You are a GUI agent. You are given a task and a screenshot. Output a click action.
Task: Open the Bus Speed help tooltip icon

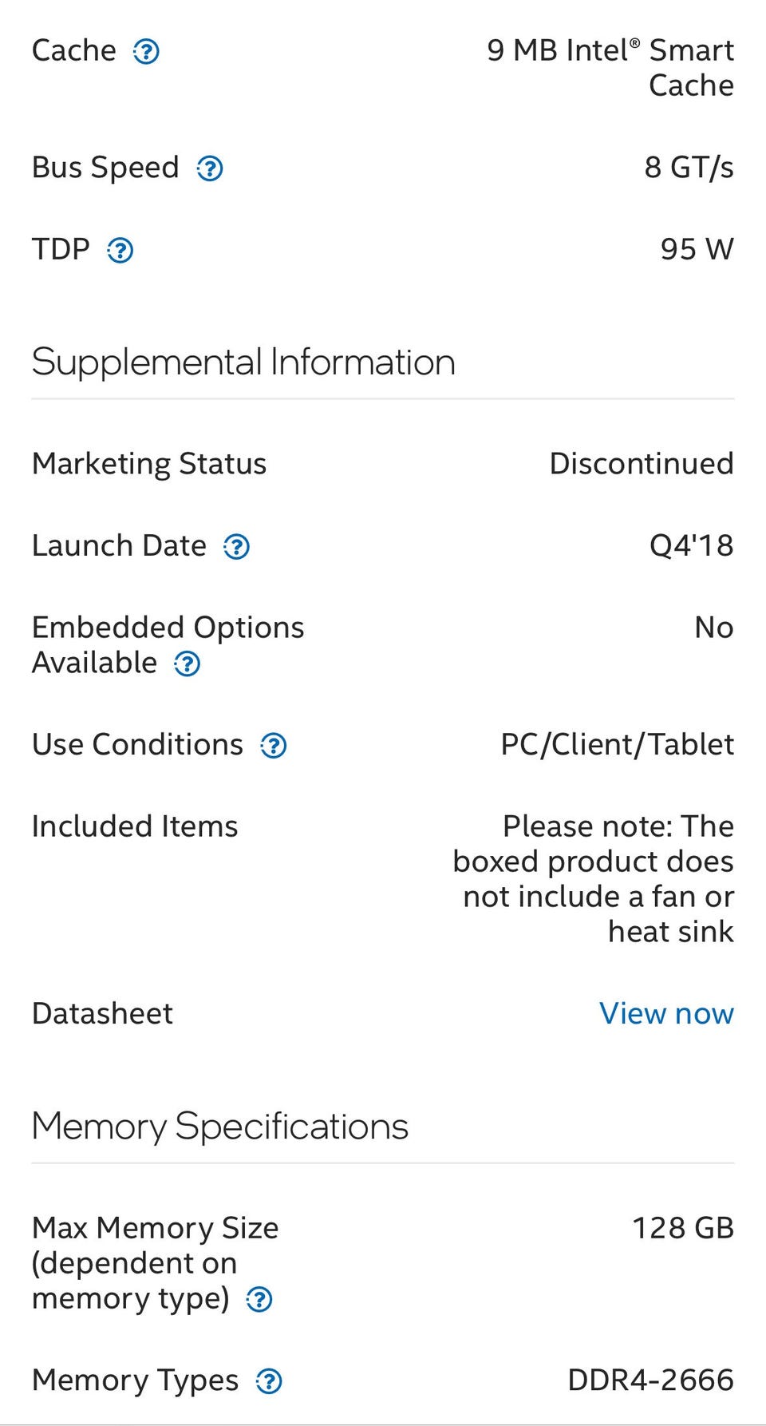tap(210, 168)
